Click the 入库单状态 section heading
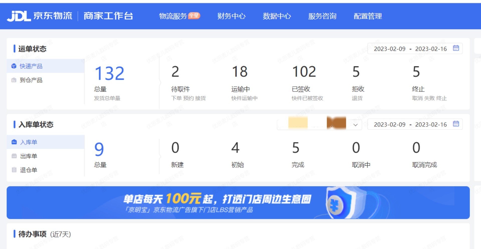481x249 pixels. [x=36, y=124]
